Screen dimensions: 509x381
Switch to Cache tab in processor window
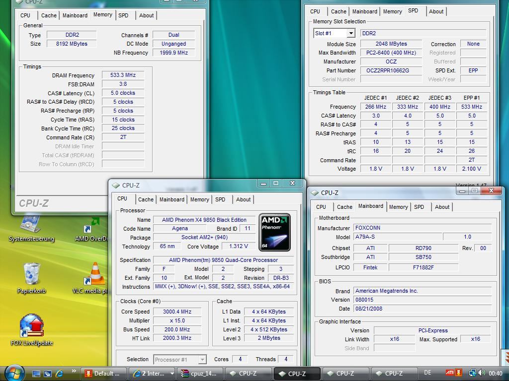point(146,199)
